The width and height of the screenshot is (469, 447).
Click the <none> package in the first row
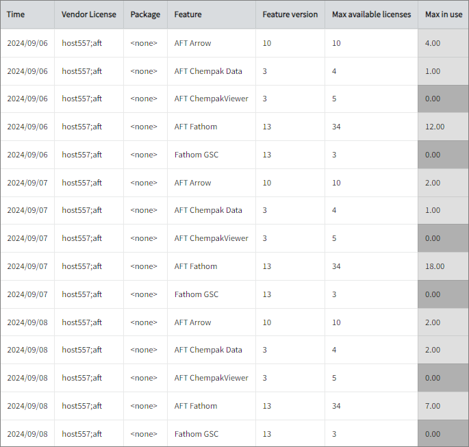tap(144, 43)
